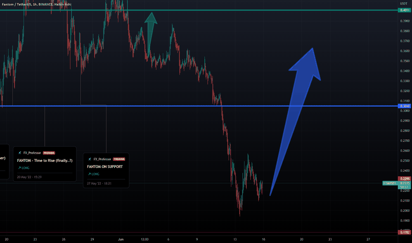412x243 pixels.
Task: Click the 0.1900 price axis value
Action: click(404, 220)
